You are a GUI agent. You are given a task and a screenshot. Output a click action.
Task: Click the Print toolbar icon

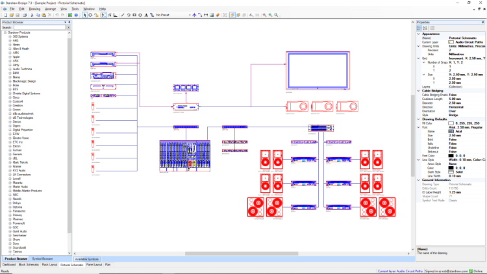tap(25, 15)
